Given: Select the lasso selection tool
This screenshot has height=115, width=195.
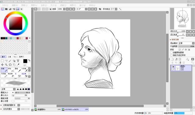Looking at the screenshot, I should coord(6,61).
